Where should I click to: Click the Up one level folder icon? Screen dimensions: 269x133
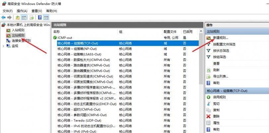click(x=18, y=17)
